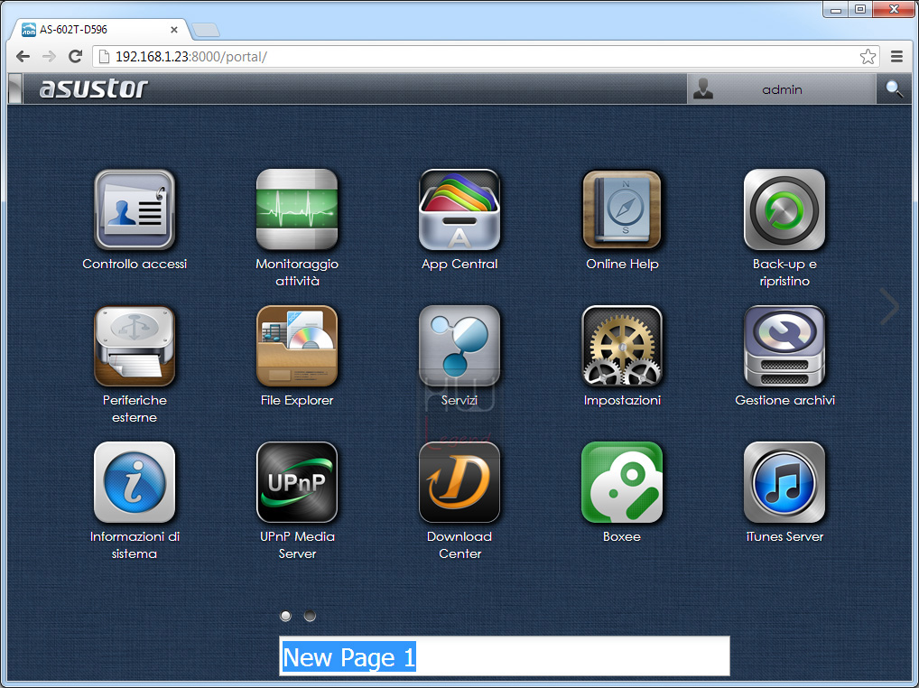Launch the Boxee app

(x=622, y=482)
